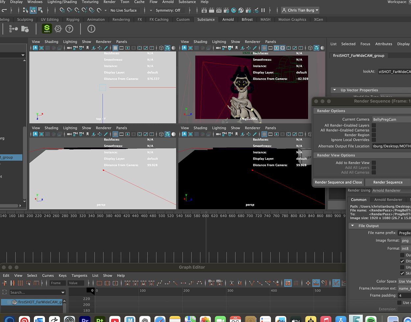
Task: Click the help question mark shelf icon
Action: (69, 29)
